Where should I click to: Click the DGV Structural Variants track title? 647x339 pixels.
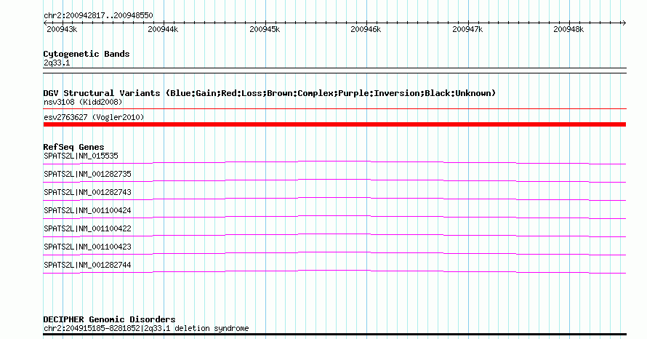[x=270, y=93]
